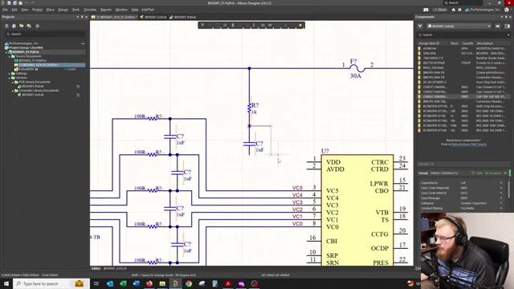Click the Create link next to ActiveBOM
The image size is (514, 289).
tap(71, 69)
